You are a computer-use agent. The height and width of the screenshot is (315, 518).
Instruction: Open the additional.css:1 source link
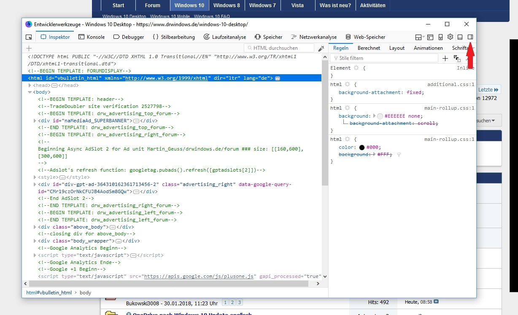click(x=451, y=84)
